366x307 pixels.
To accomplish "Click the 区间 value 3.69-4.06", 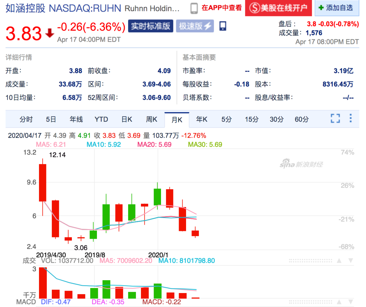I will point(157,84).
